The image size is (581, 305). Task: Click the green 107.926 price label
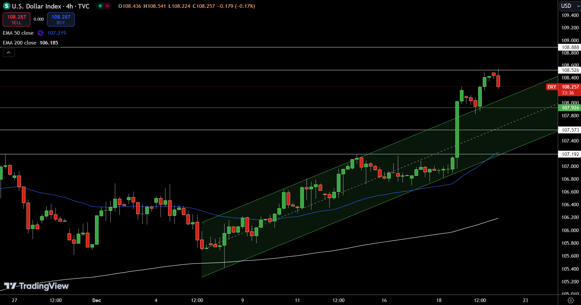click(570, 108)
